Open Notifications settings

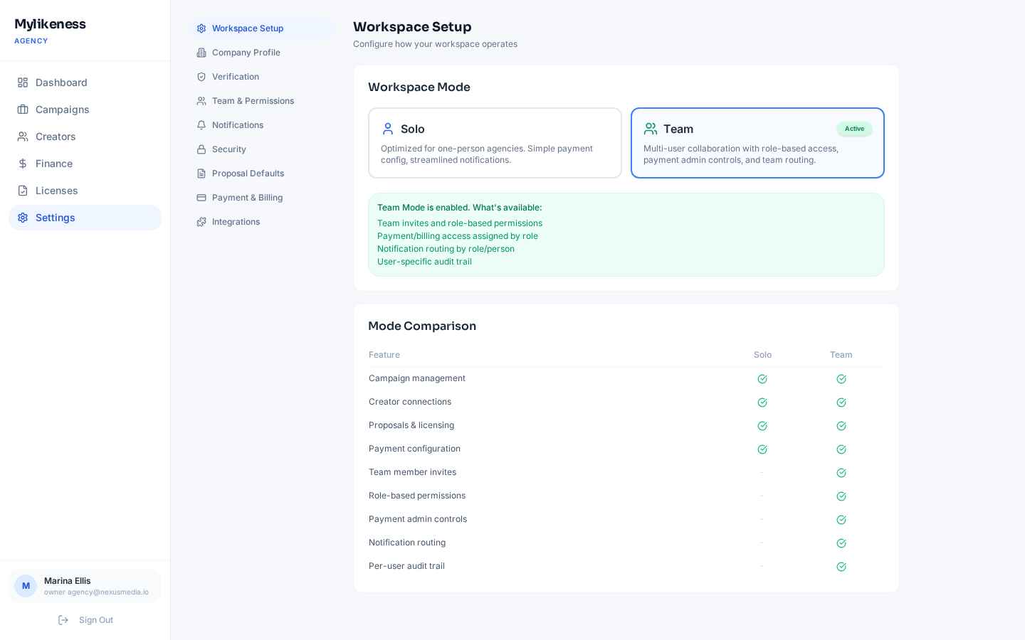(262, 125)
